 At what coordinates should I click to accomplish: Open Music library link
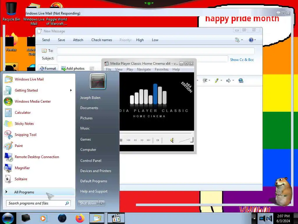[85, 128]
